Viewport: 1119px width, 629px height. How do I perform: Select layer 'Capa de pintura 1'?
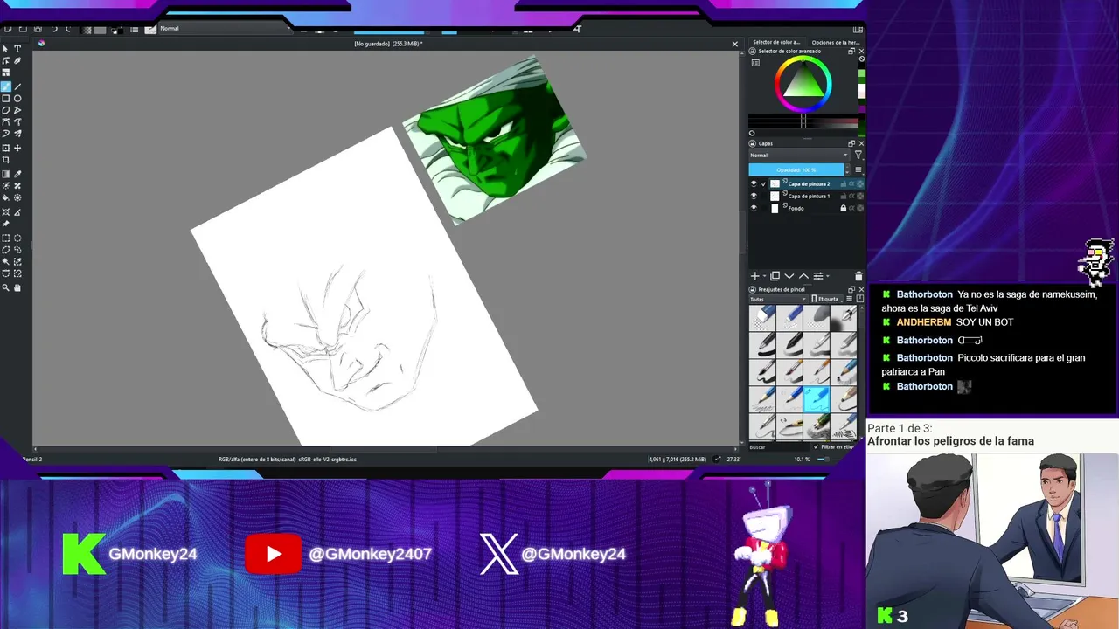[x=809, y=196]
